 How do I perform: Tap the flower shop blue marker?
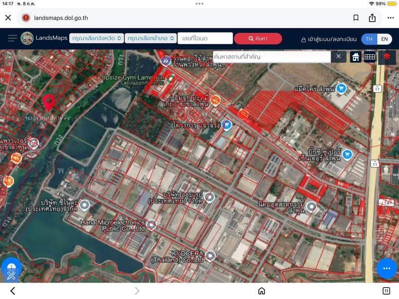(166, 61)
